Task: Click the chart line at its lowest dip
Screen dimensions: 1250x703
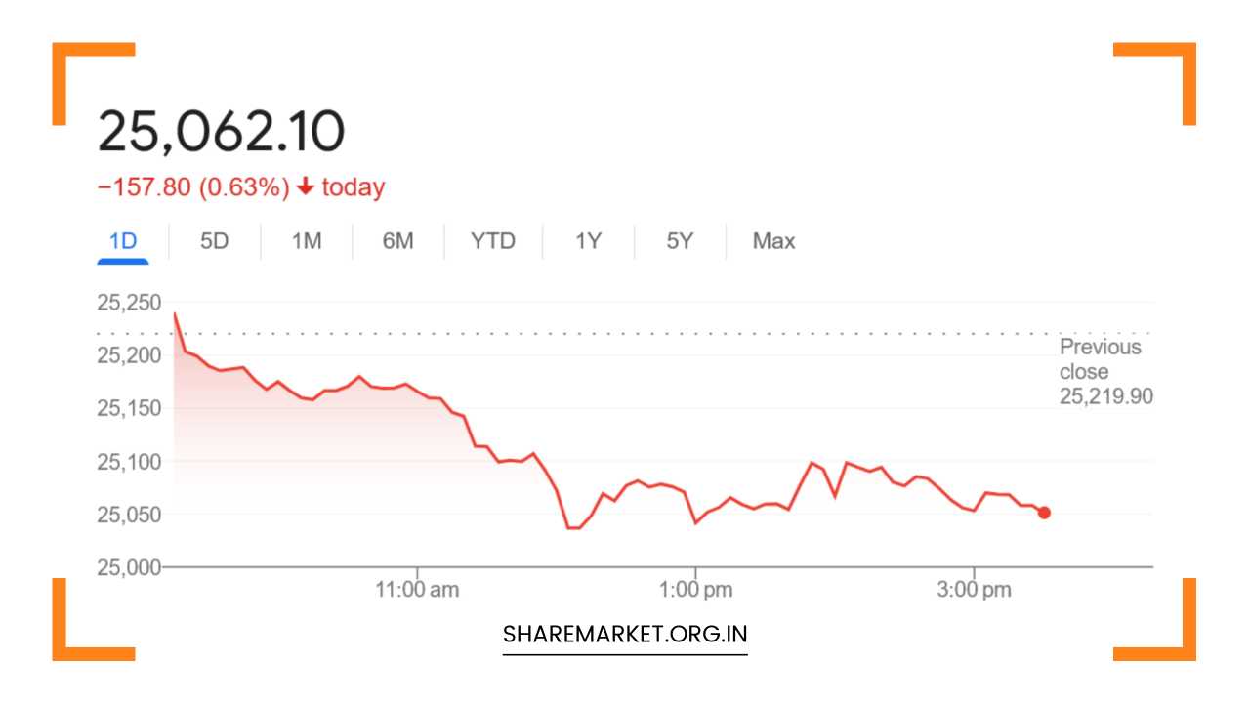Action: click(572, 527)
